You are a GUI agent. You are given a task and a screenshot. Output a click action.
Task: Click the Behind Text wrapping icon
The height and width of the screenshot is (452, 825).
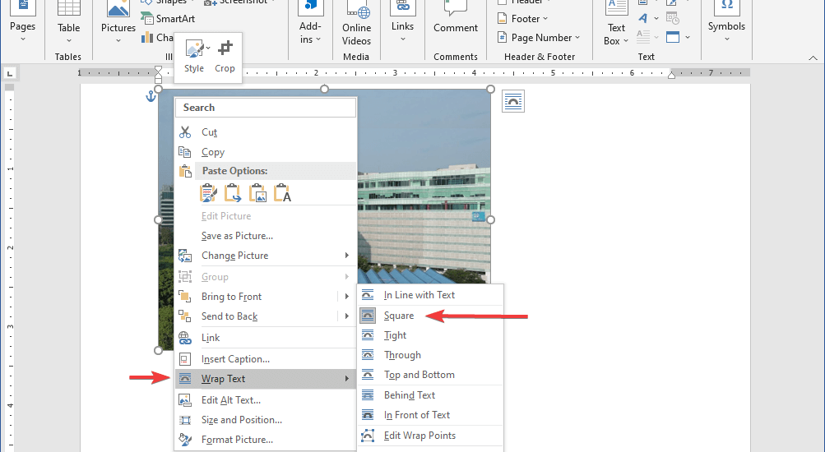pos(368,394)
